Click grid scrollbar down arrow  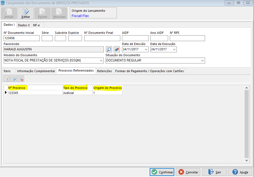246,161
